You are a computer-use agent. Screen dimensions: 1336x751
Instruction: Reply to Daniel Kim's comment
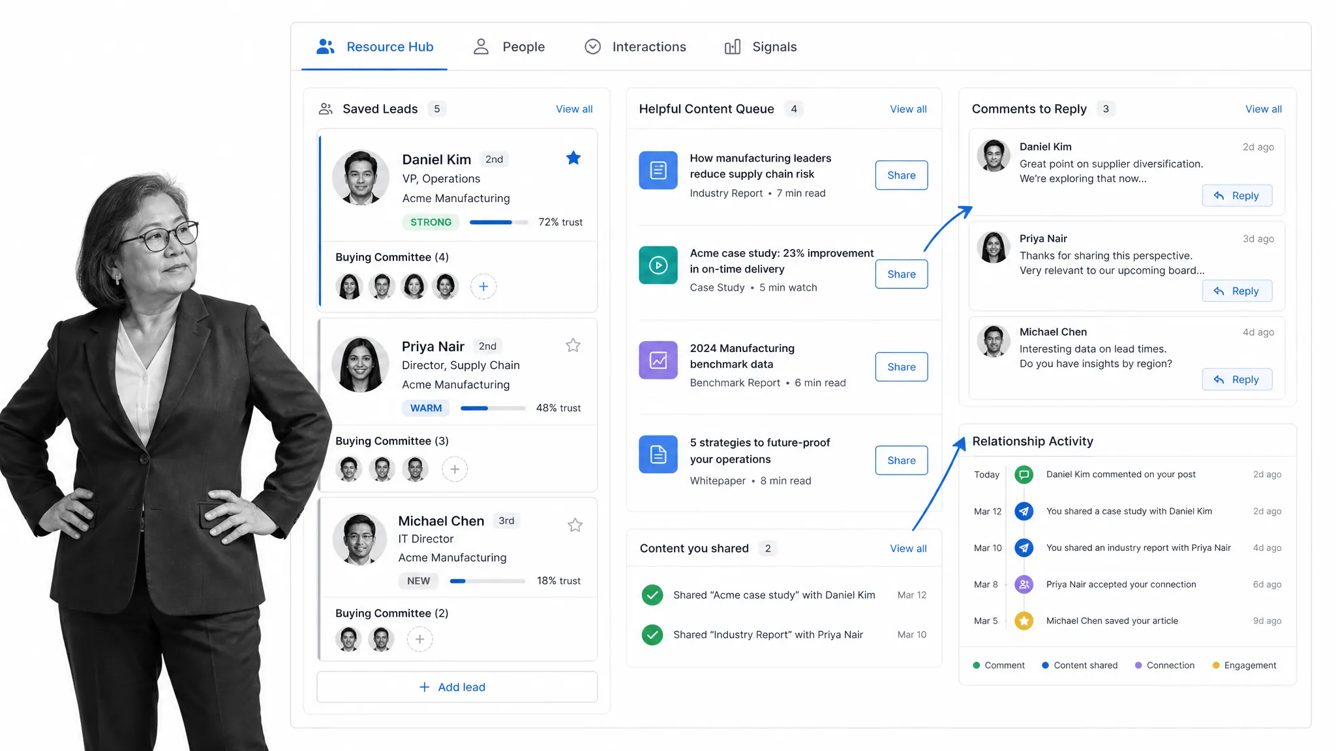[1237, 196]
